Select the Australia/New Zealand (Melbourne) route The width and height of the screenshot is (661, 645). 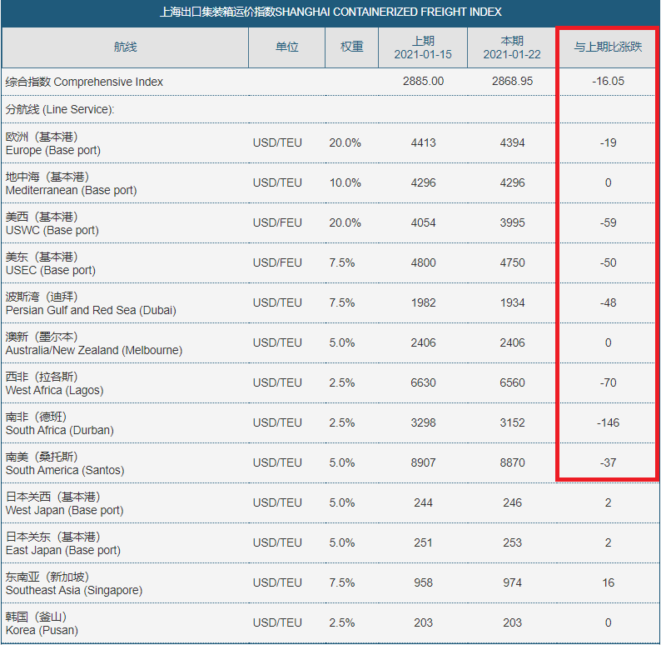pyautogui.click(x=93, y=343)
